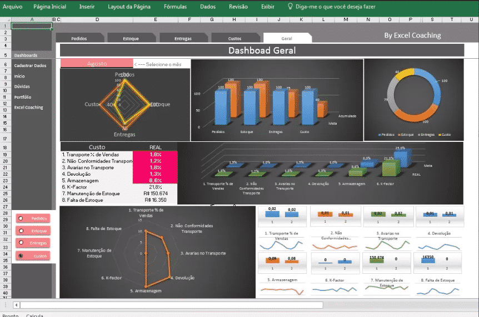This screenshot has height=317, width=479.
Task: Open the Fórmulas ribbon tab
Action: (175, 7)
